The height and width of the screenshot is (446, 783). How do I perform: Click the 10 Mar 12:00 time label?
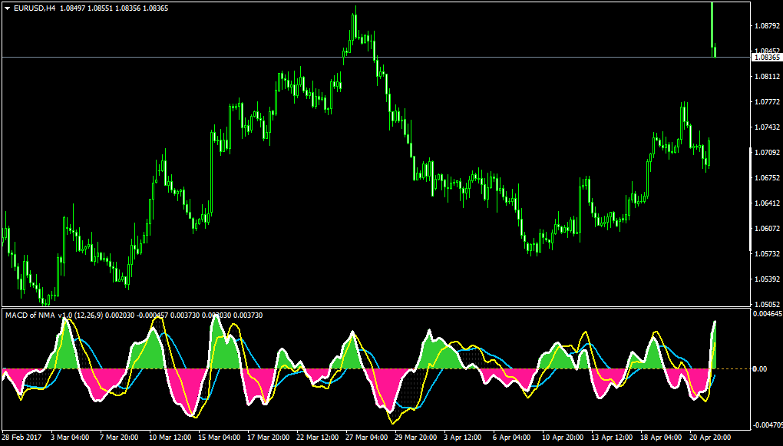pyautogui.click(x=170, y=437)
